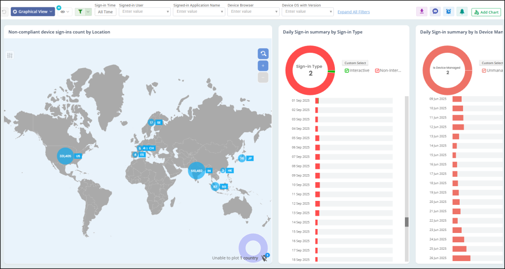Click the 'Non-compliant device sign-ins count by Location' title
This screenshot has width=505, height=269.
click(59, 32)
